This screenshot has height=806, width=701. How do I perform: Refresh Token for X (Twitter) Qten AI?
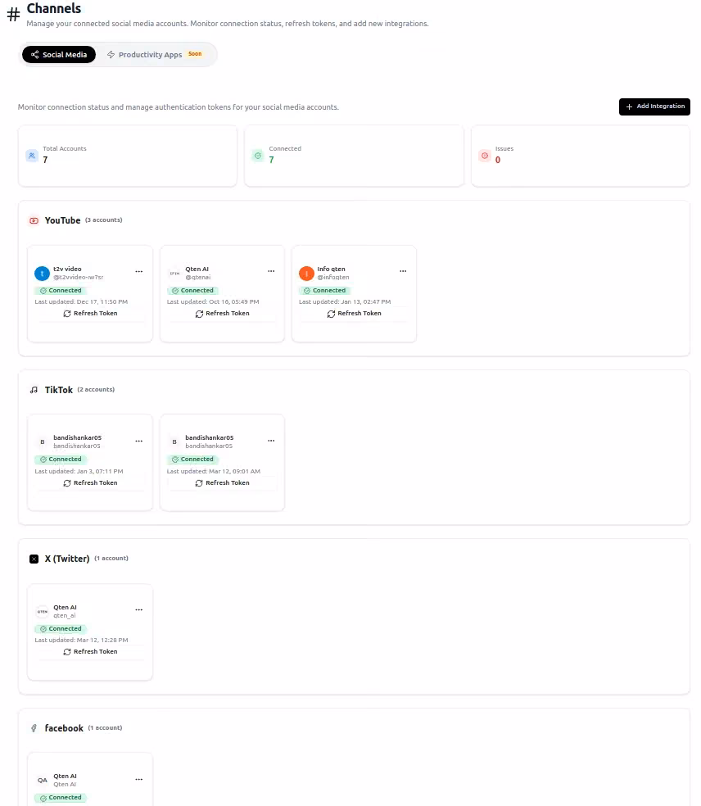point(90,652)
